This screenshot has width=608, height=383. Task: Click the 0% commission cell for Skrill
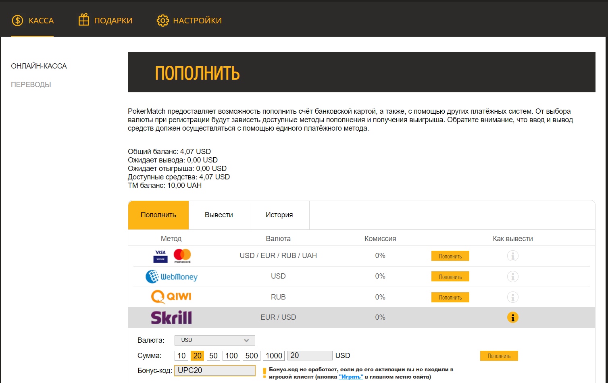pos(380,317)
